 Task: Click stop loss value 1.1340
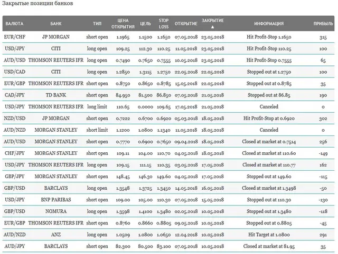point(164,130)
